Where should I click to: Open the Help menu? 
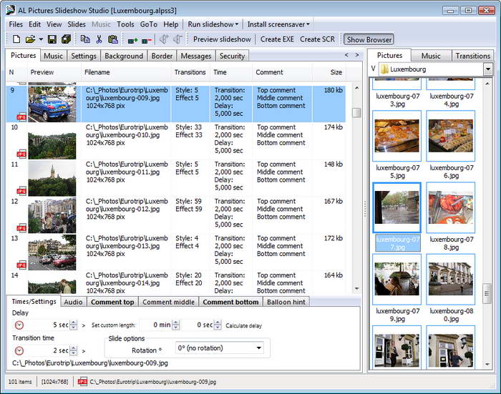(x=171, y=24)
